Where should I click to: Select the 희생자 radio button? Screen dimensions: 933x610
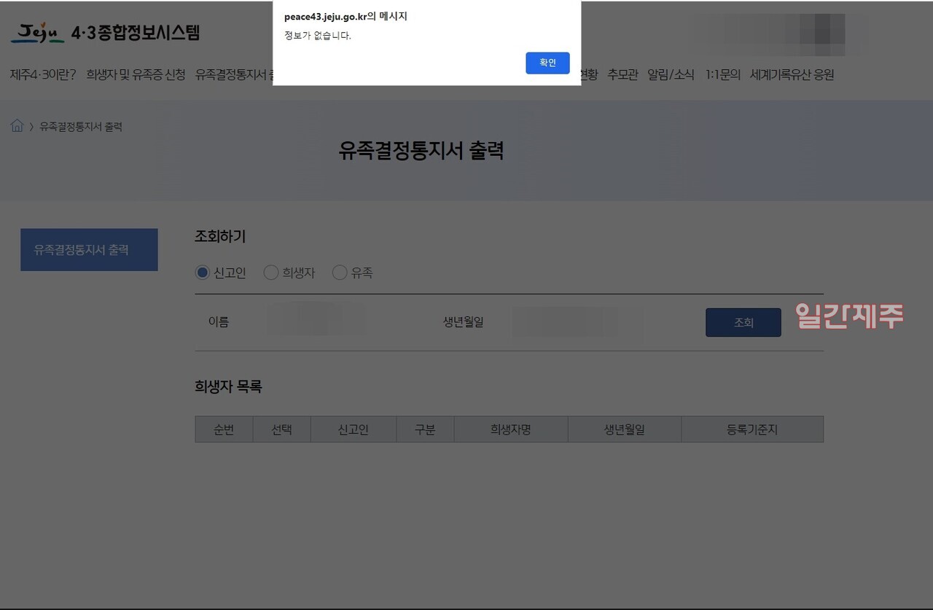[x=270, y=272]
